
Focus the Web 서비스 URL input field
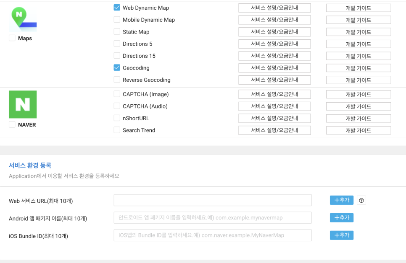pyautogui.click(x=213, y=200)
